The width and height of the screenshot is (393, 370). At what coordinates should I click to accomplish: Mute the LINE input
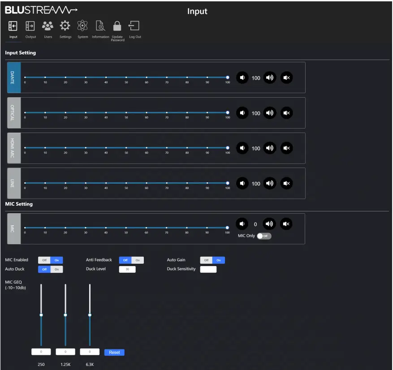coord(287,183)
